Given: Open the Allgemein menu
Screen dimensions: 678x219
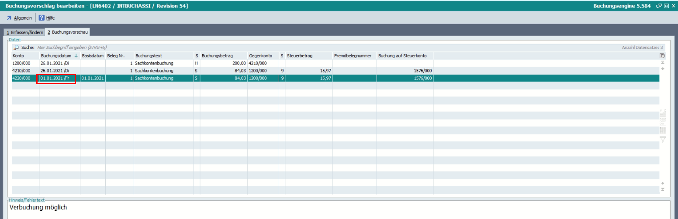Looking at the screenshot, I should click(x=19, y=18).
